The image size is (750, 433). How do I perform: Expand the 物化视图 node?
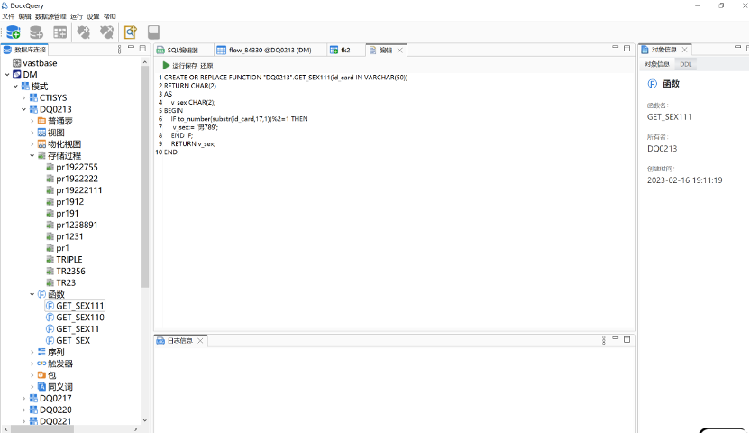pyautogui.click(x=32, y=144)
